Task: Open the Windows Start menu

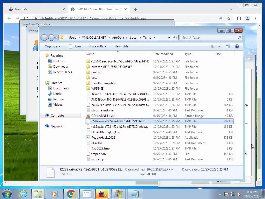Action: click(7, 194)
